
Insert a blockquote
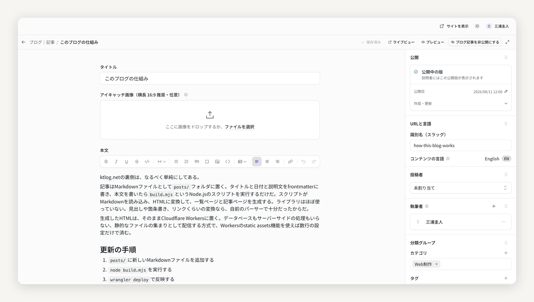click(x=197, y=162)
